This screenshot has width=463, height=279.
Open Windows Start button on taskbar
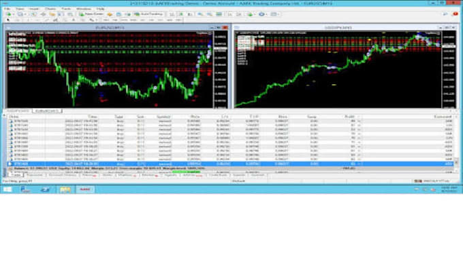point(7,189)
